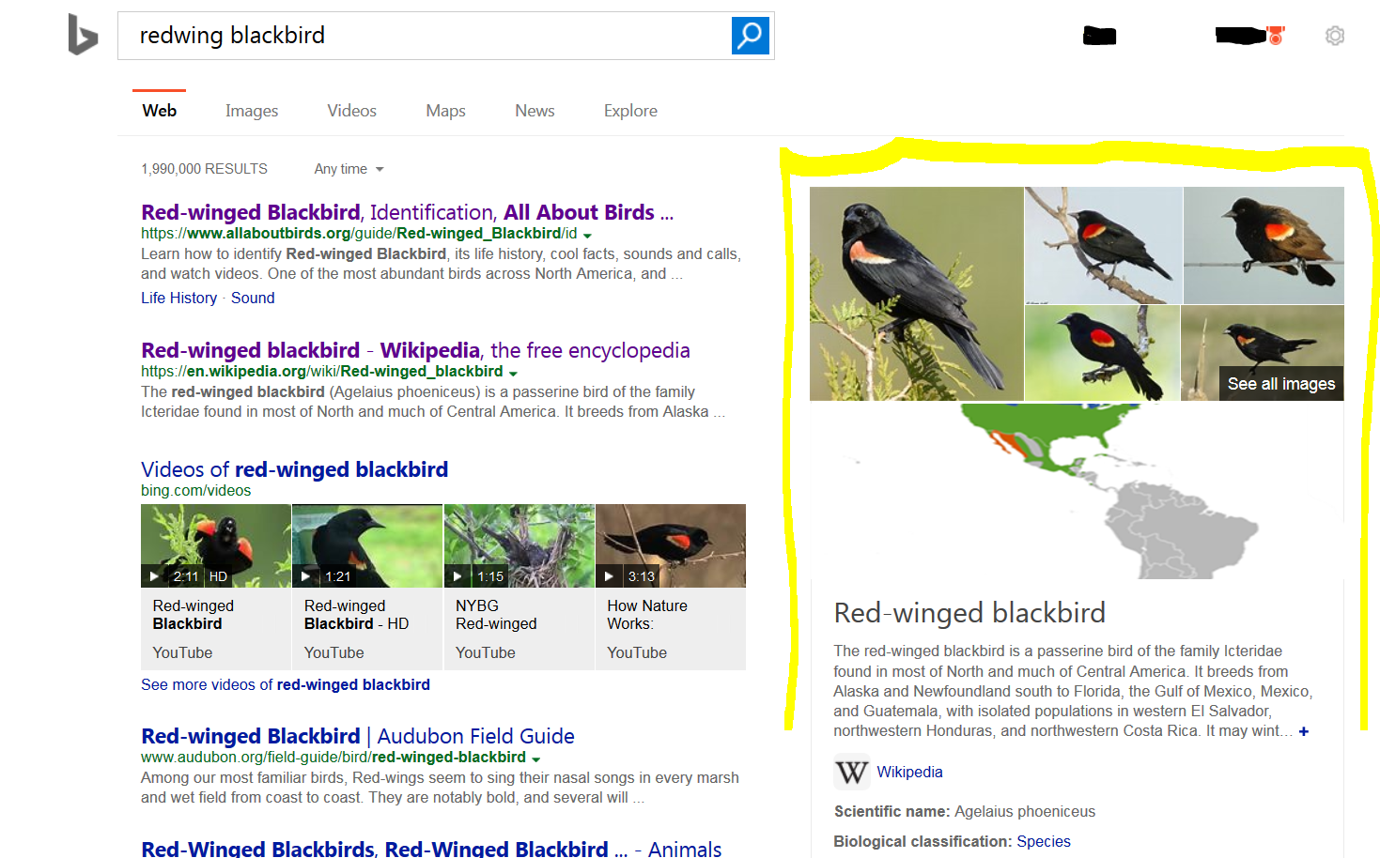The width and height of the screenshot is (1380, 858).
Task: Click the blue search magnifier button
Action: click(x=750, y=36)
